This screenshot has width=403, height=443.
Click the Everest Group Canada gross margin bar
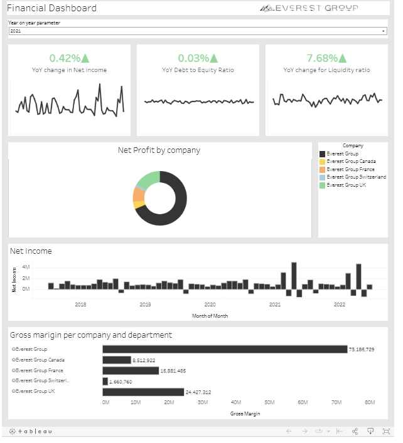click(x=117, y=360)
